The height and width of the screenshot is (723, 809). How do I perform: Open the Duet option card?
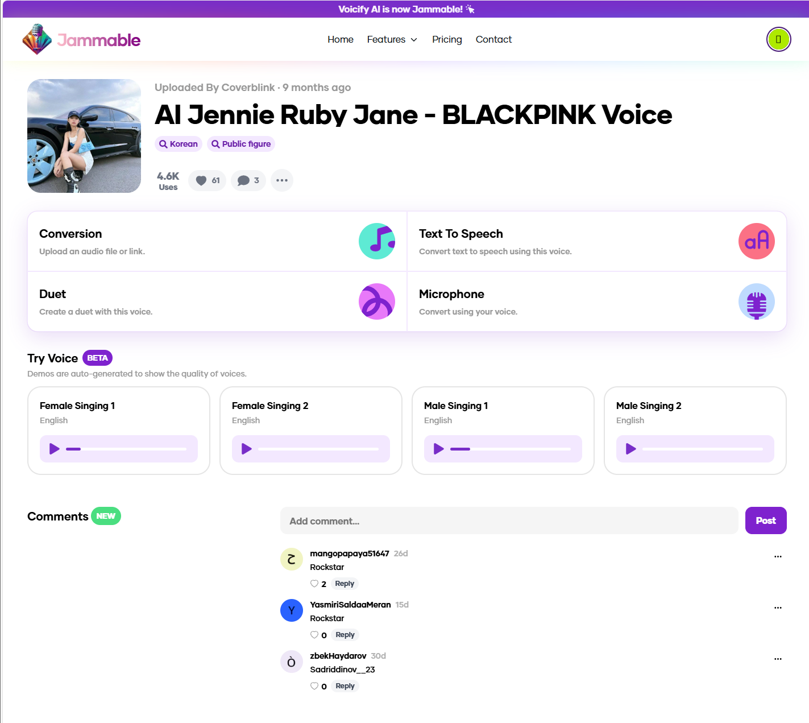pos(217,301)
